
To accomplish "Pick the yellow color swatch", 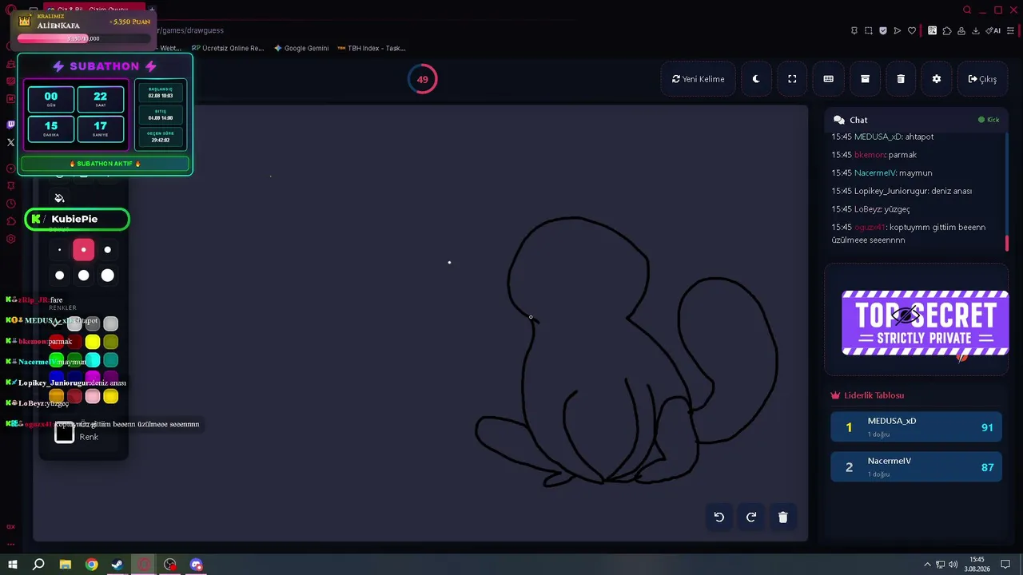I will [x=93, y=343].
